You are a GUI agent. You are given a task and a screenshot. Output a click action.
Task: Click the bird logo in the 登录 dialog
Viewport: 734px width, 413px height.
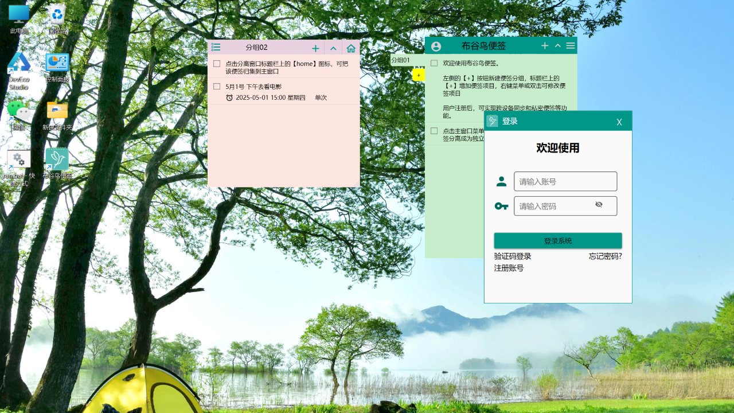click(492, 120)
